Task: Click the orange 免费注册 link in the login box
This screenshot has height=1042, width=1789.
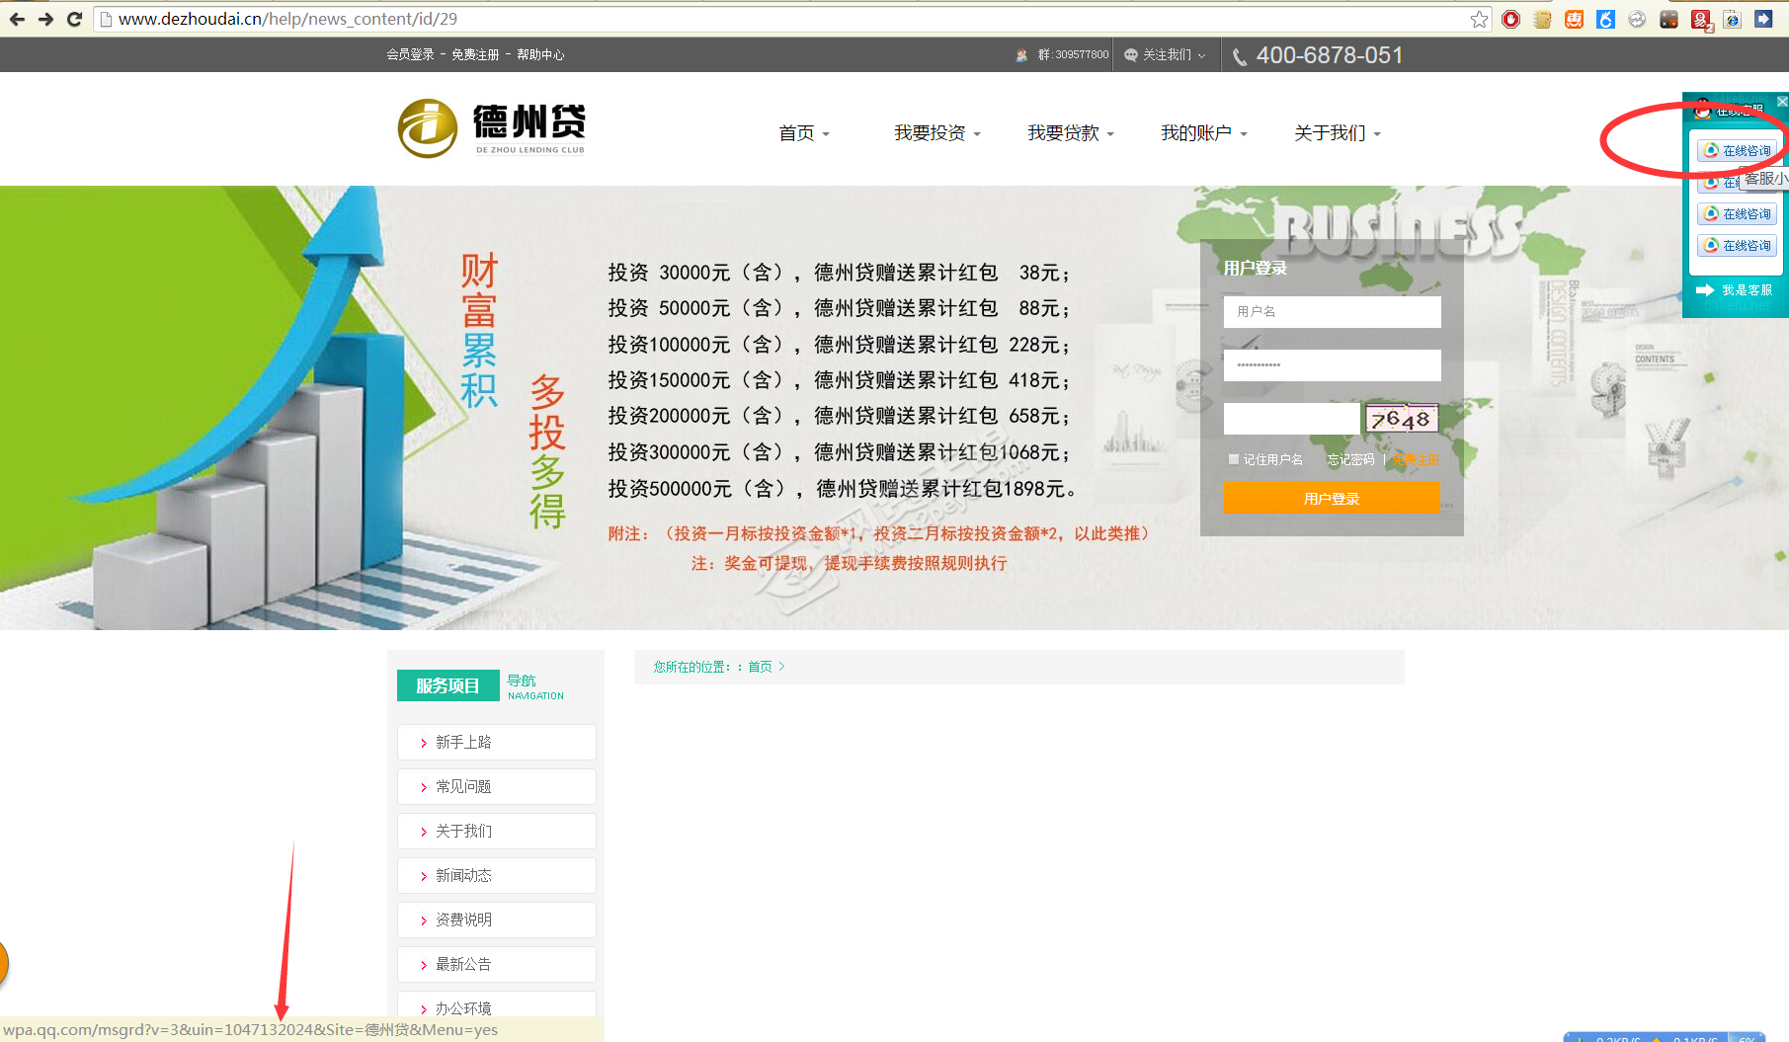Action: click(x=1416, y=460)
